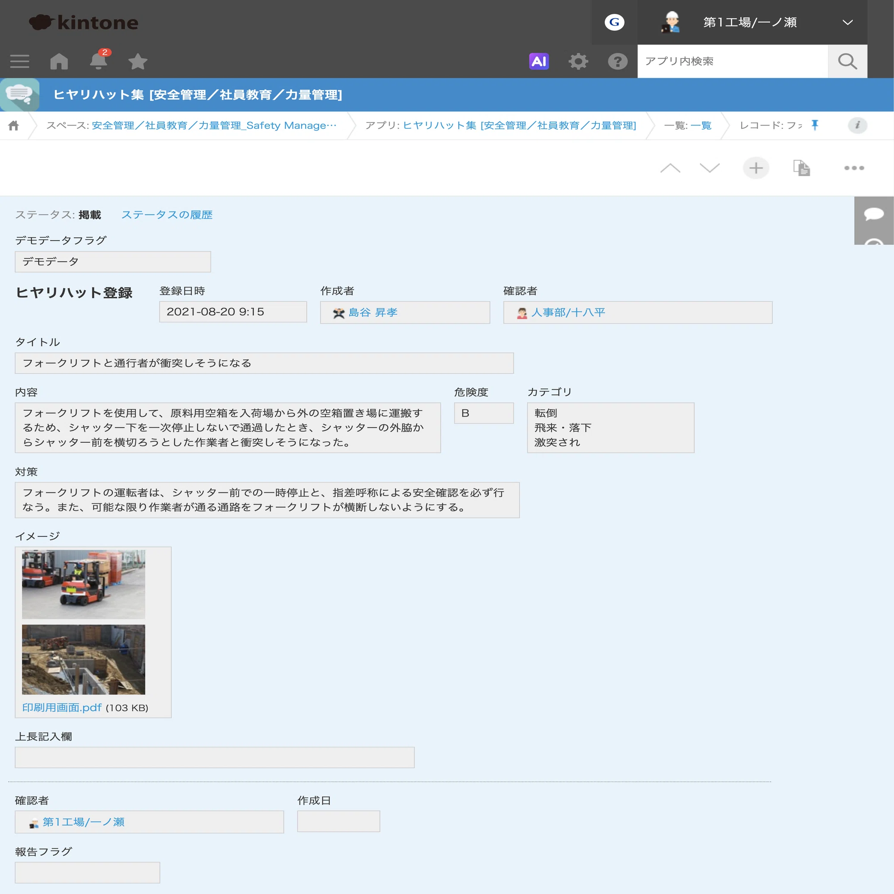
Task: Click the カテゴリ value 転倒
Action: pyautogui.click(x=545, y=413)
